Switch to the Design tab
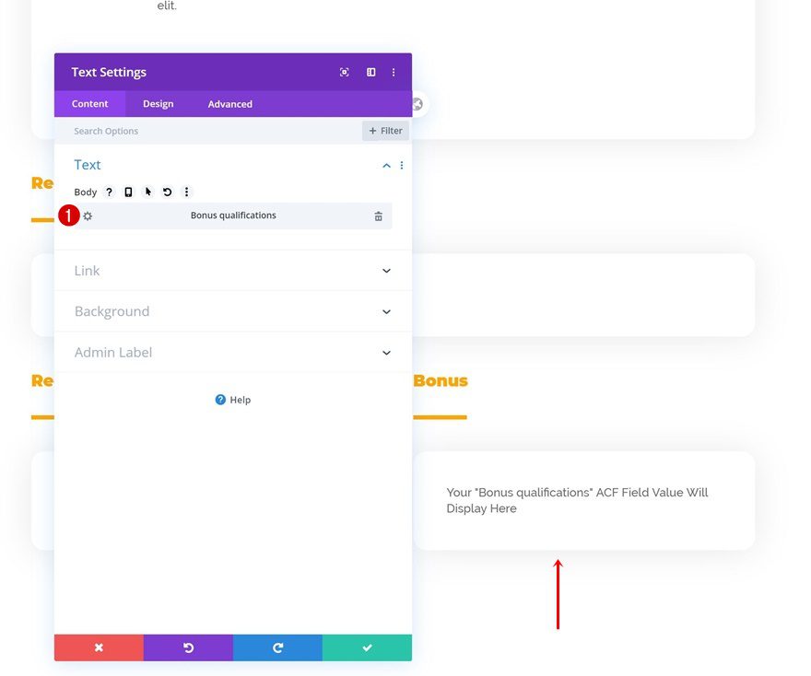This screenshot has height=676, width=811. [158, 103]
